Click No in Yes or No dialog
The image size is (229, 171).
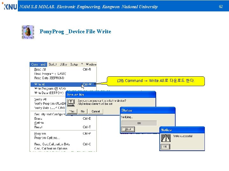pos(83,111)
